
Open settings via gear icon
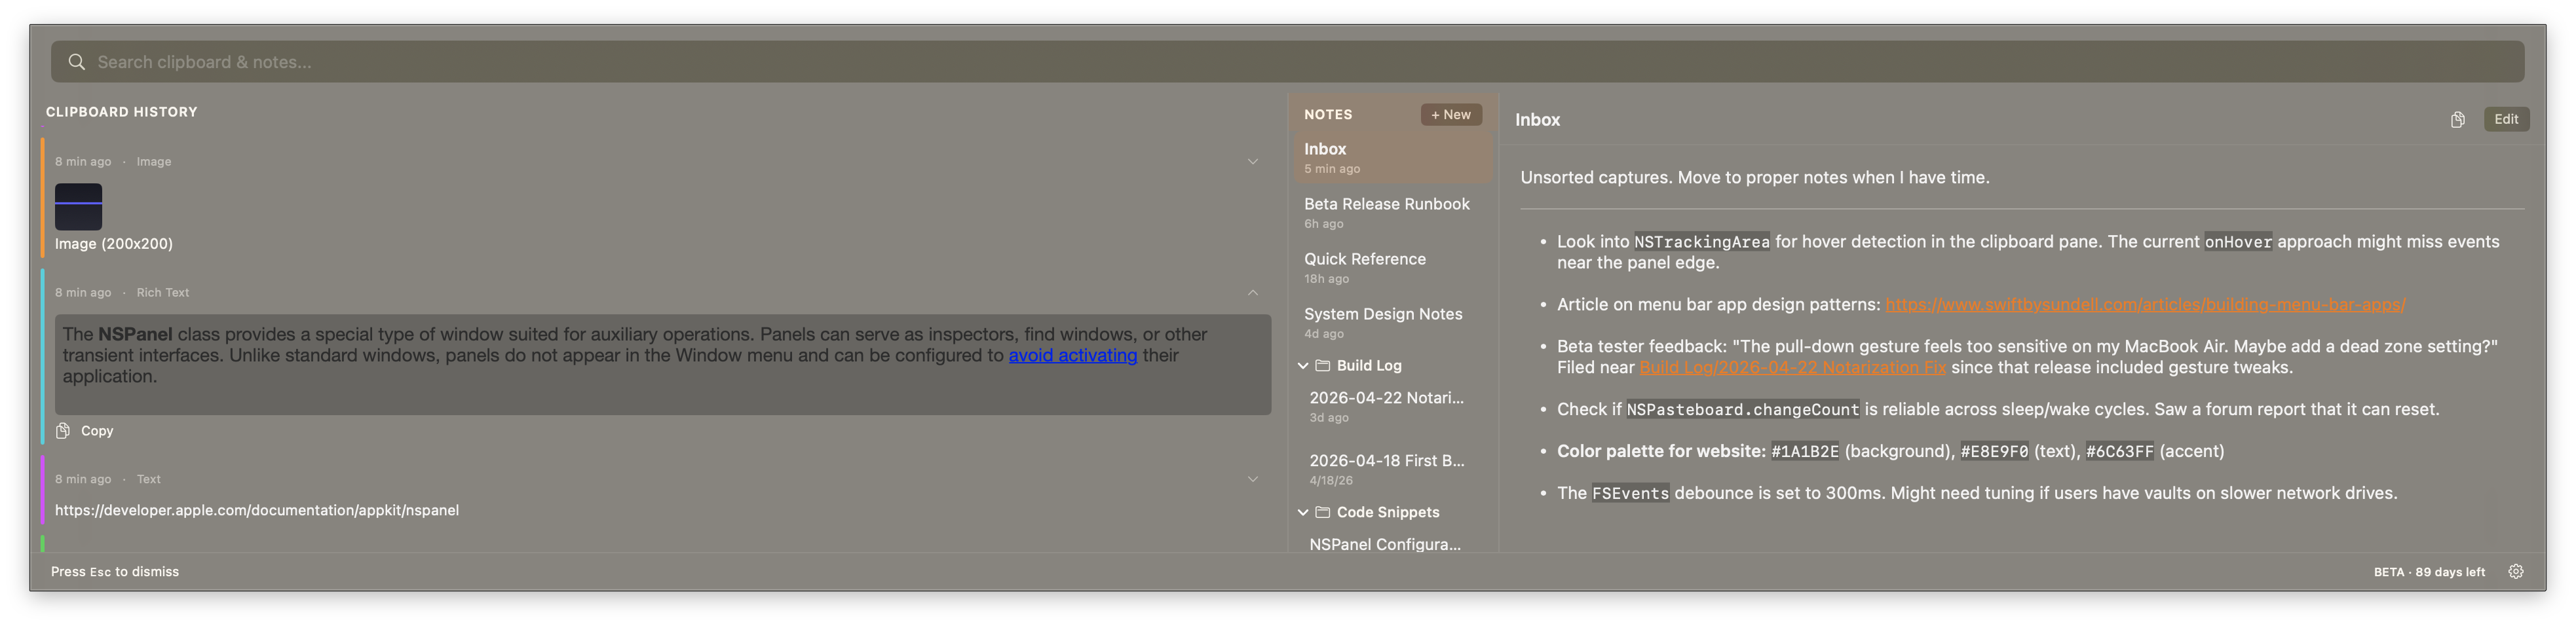tap(2516, 572)
